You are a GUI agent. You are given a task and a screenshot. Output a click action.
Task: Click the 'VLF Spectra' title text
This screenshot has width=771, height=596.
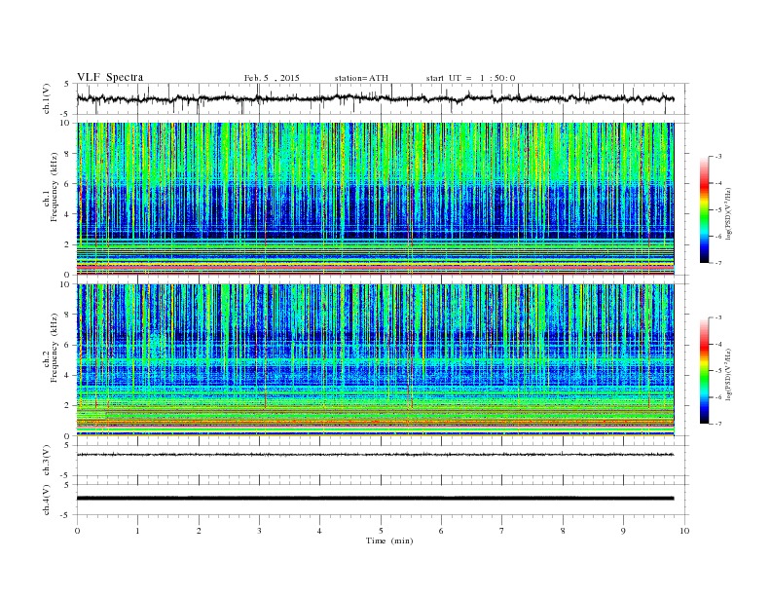(x=110, y=77)
